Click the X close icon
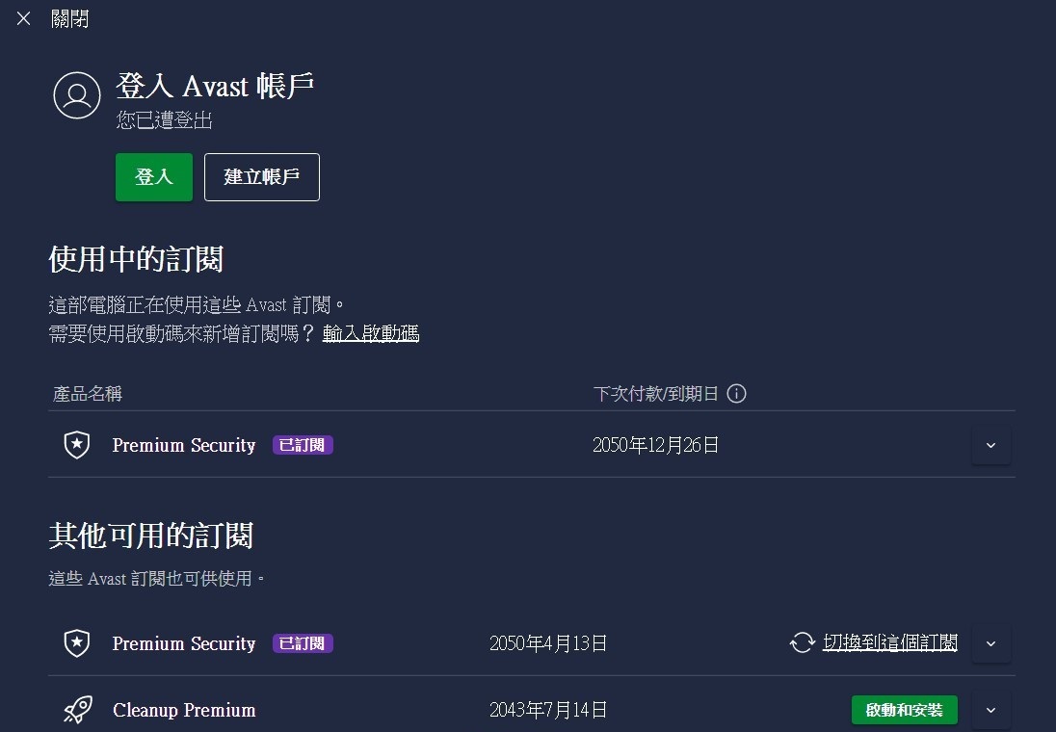 (24, 19)
